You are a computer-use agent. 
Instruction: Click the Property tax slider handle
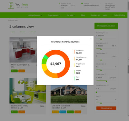coord(106,81)
